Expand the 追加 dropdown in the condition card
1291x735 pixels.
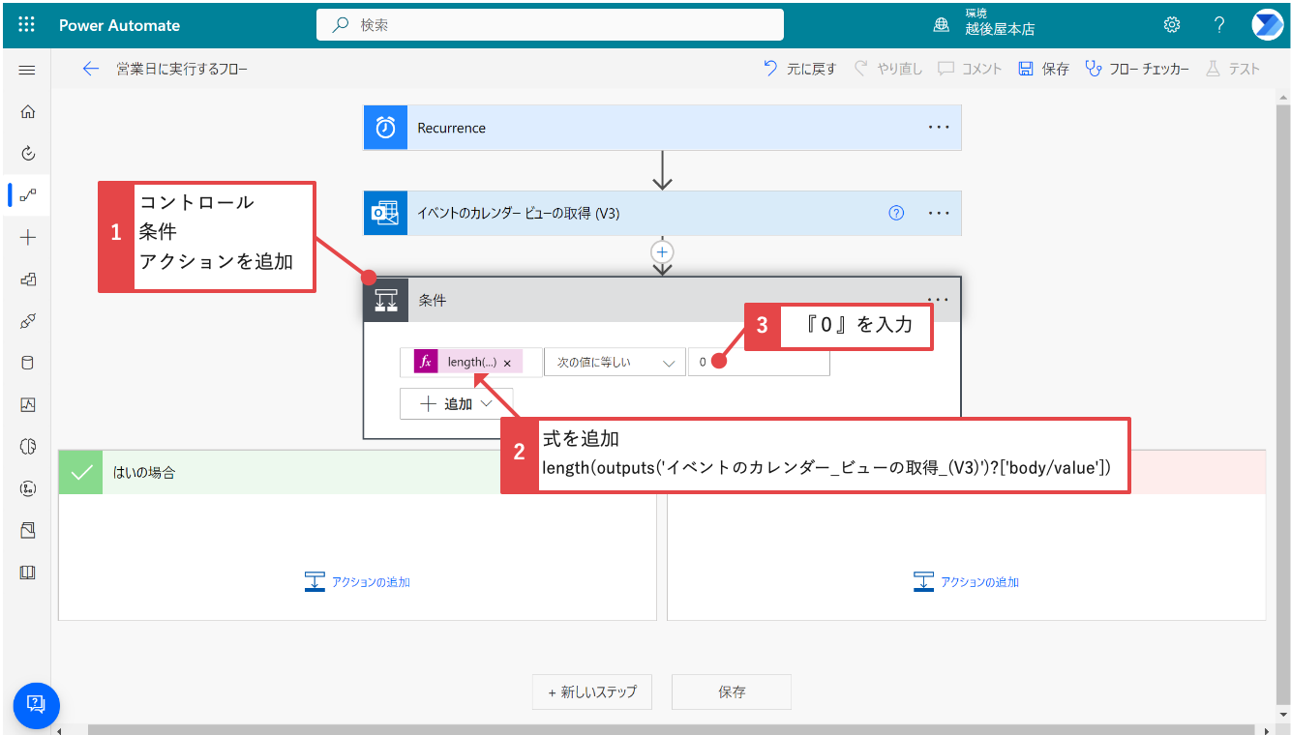pos(456,403)
